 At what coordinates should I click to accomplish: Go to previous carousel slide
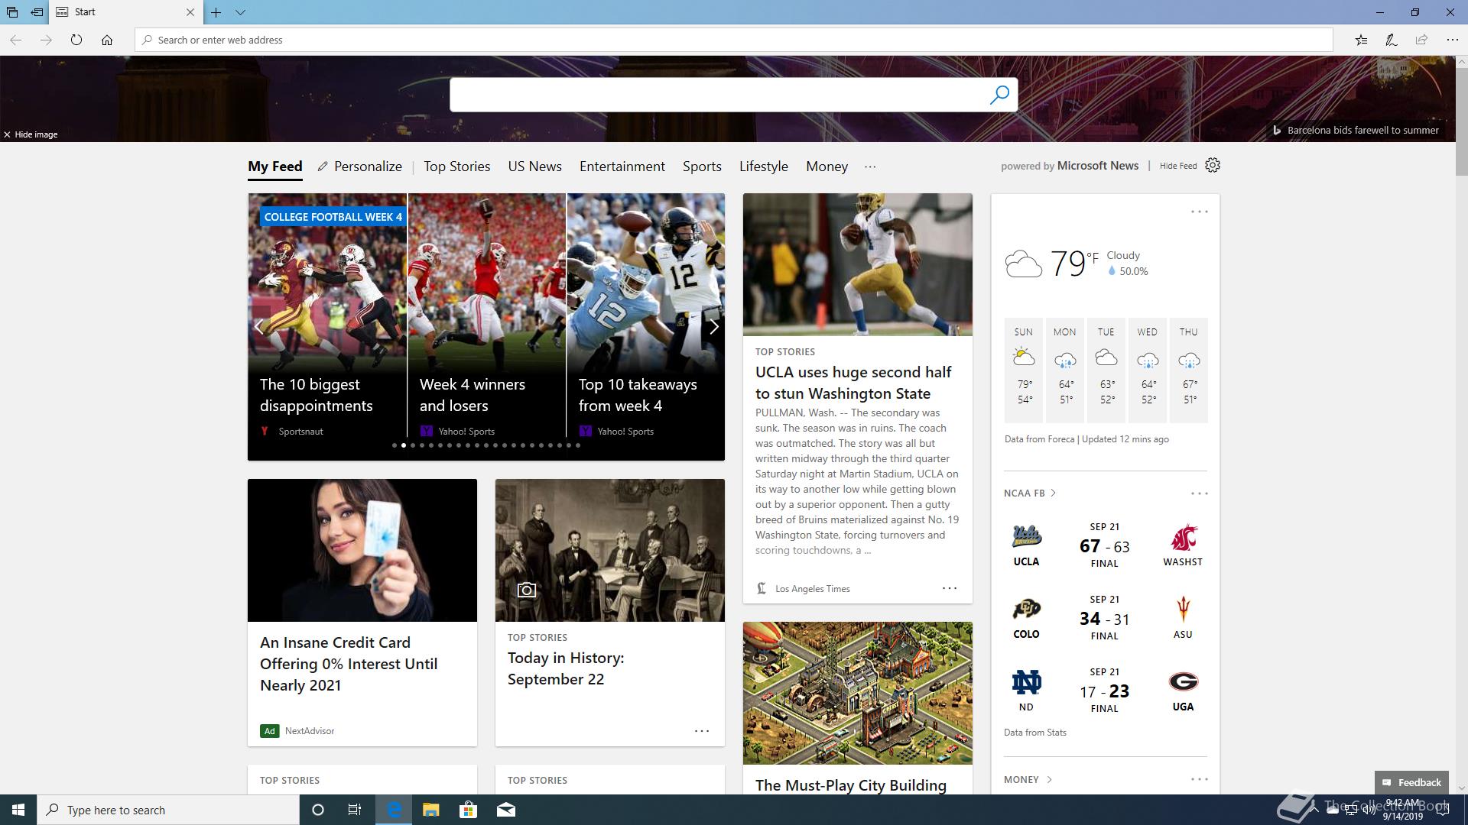click(x=258, y=327)
